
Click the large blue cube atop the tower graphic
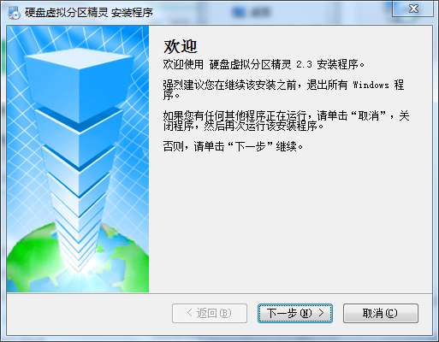(79, 84)
